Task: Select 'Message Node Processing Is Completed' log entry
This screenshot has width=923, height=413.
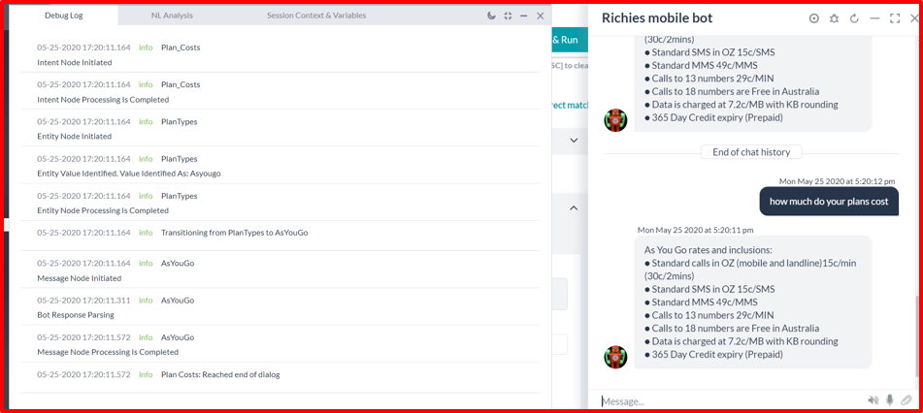Action: [x=108, y=352]
